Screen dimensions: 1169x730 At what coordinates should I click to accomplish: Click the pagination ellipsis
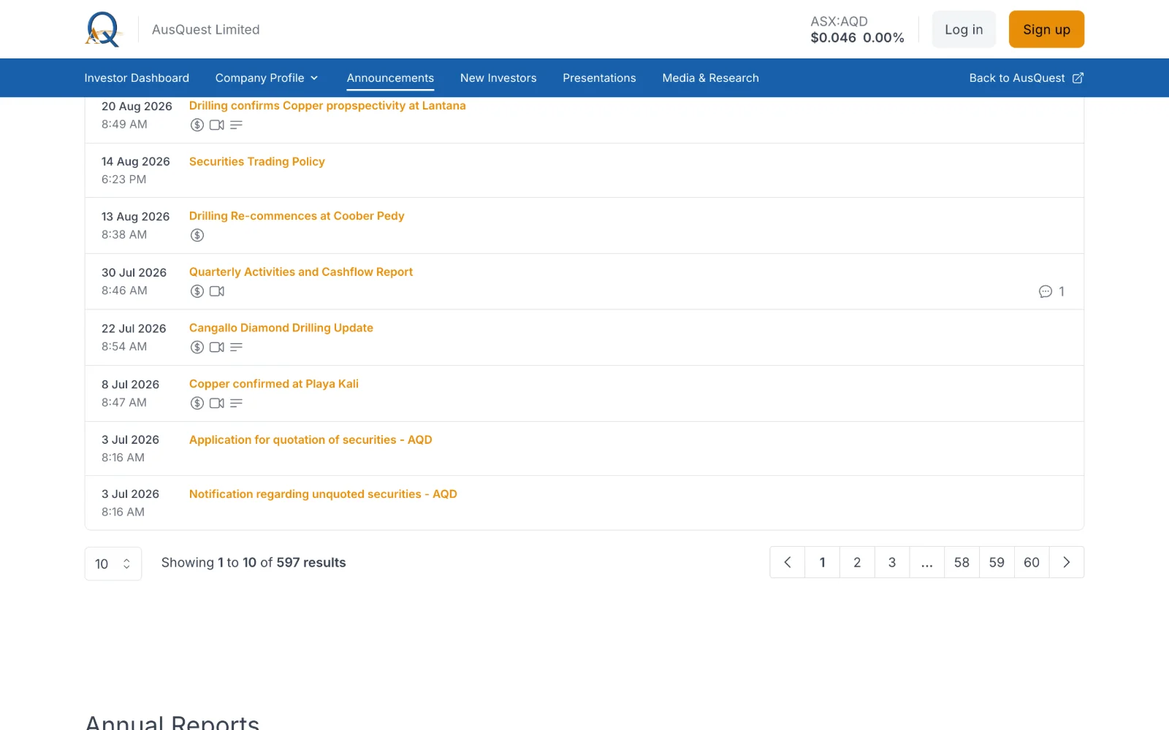pos(927,562)
